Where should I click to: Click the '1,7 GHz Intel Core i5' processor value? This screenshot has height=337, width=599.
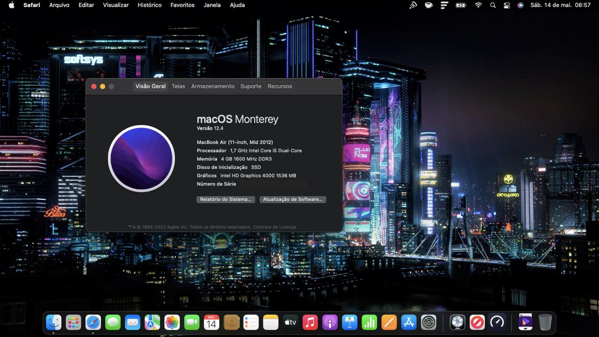[266, 151]
